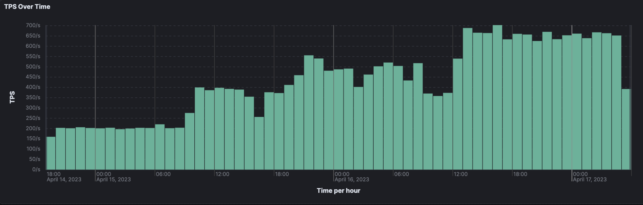643x205 pixels.
Task: Select the first bar at chart's left edge
Action: tap(51, 153)
